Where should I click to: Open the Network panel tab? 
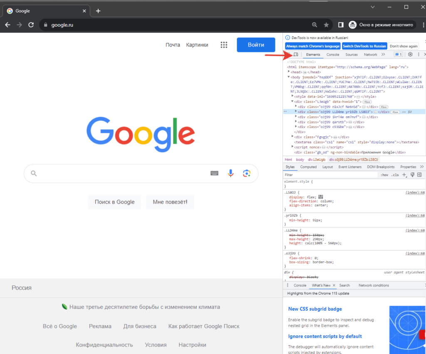pyautogui.click(x=370, y=54)
